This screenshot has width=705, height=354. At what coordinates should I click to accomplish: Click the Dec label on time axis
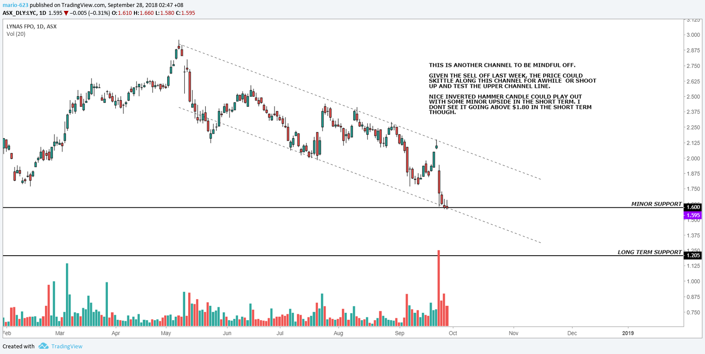[572, 333]
